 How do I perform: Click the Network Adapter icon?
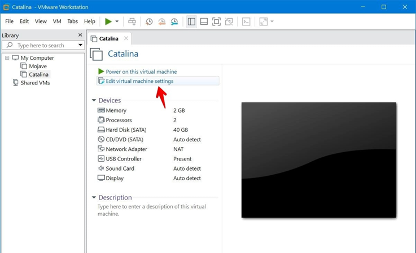pos(101,149)
